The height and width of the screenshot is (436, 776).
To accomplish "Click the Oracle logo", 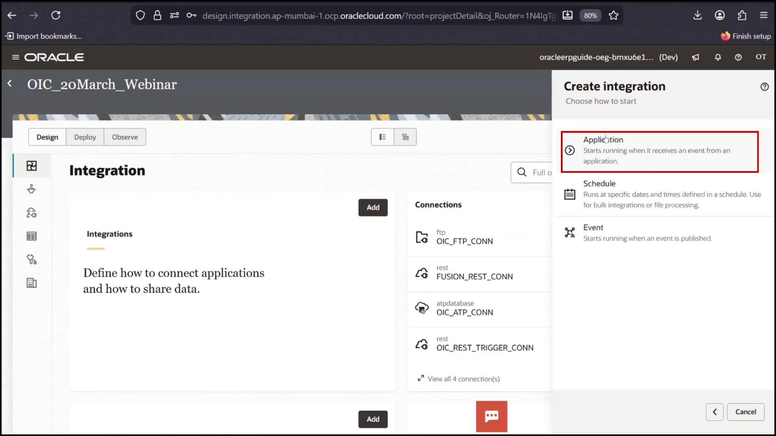I will point(54,57).
